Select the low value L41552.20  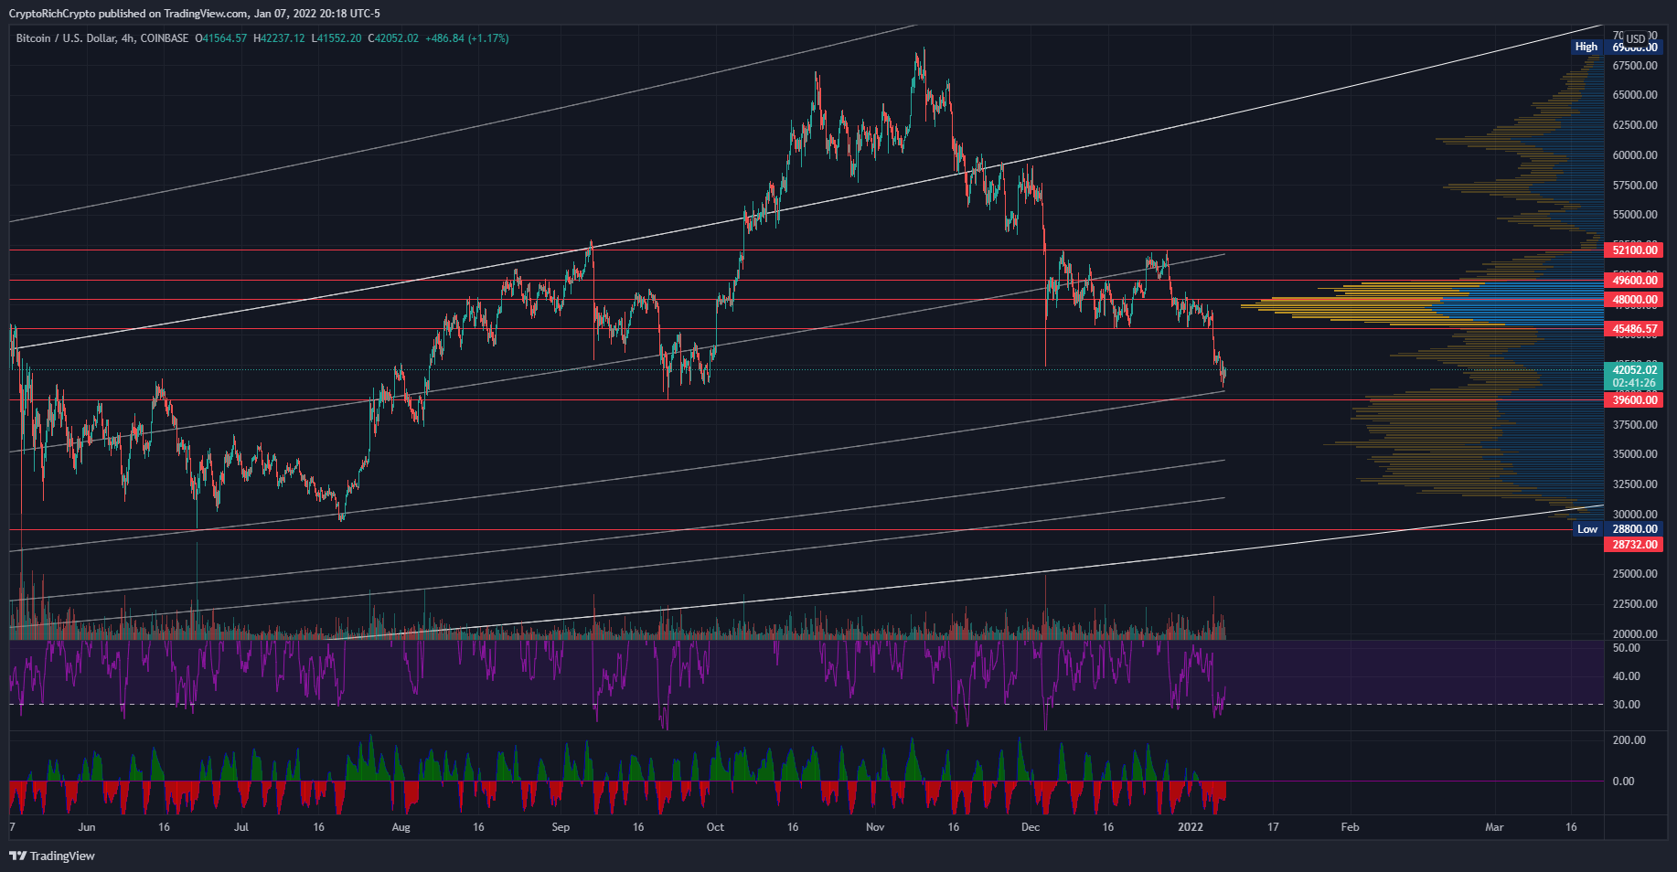(336, 38)
